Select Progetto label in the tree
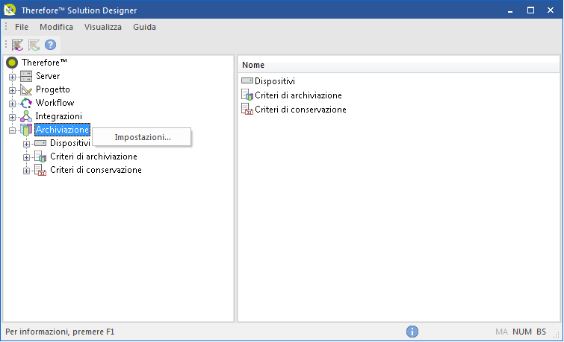The image size is (564, 342). click(x=52, y=89)
